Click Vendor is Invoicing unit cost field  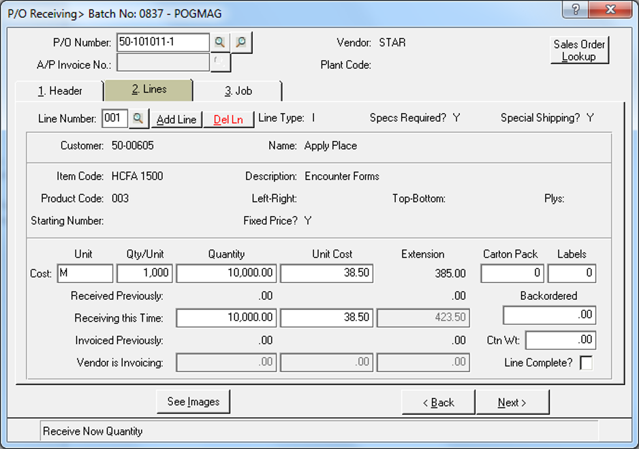tap(327, 362)
